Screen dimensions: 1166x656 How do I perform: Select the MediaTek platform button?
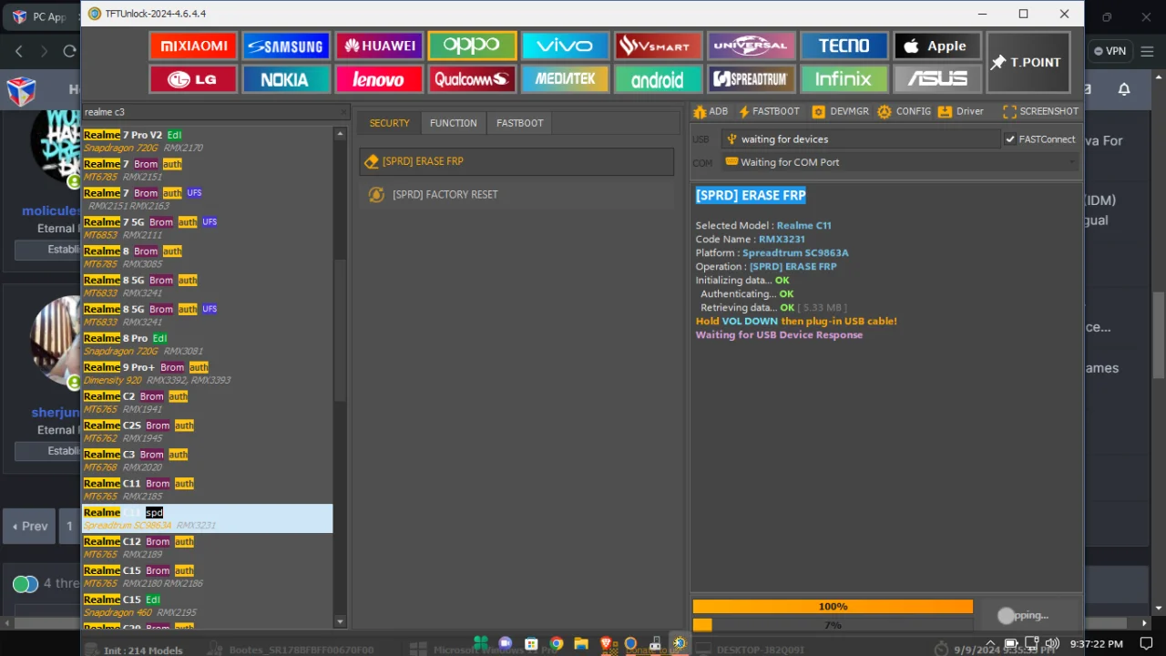(x=565, y=79)
